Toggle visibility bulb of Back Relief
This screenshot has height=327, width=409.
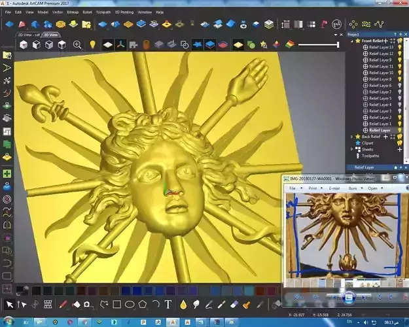(x=400, y=137)
